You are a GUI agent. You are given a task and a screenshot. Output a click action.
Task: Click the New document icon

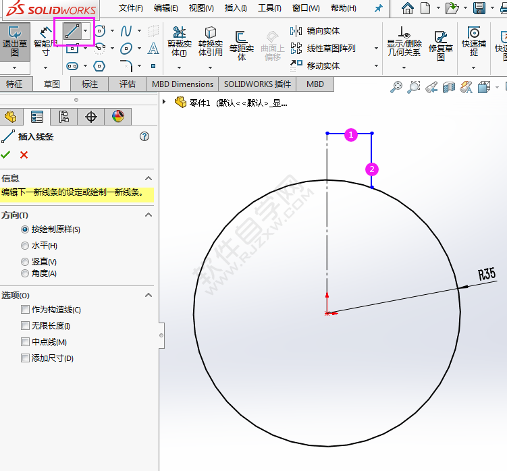425,8
